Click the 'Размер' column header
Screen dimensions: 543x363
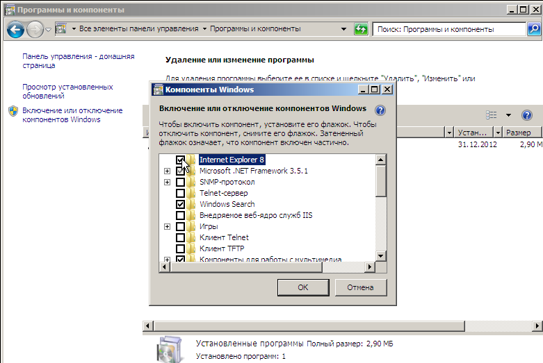click(x=523, y=133)
